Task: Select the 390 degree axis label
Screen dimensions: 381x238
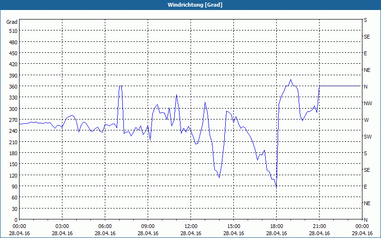Action: tap(14, 76)
